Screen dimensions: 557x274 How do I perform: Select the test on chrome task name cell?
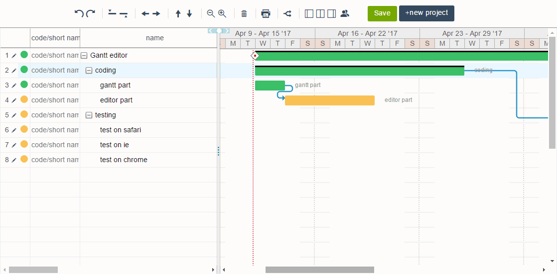tap(148, 160)
